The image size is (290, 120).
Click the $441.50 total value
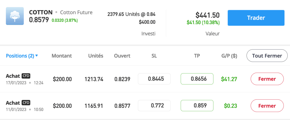(207, 15)
